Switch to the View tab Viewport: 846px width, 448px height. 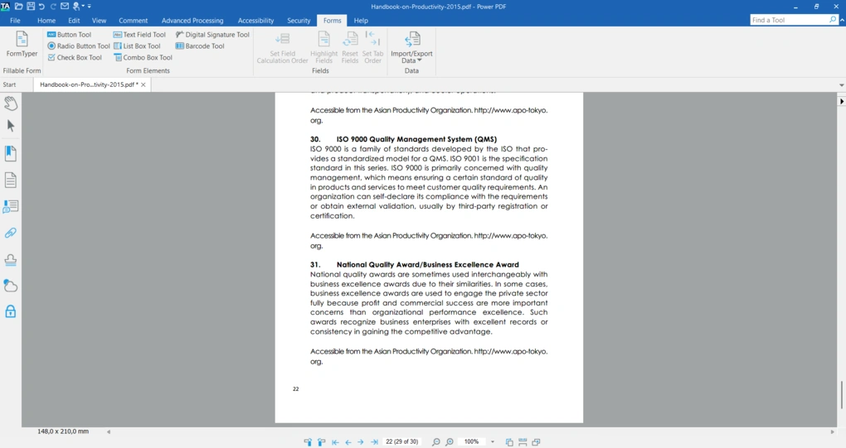pyautogui.click(x=99, y=21)
